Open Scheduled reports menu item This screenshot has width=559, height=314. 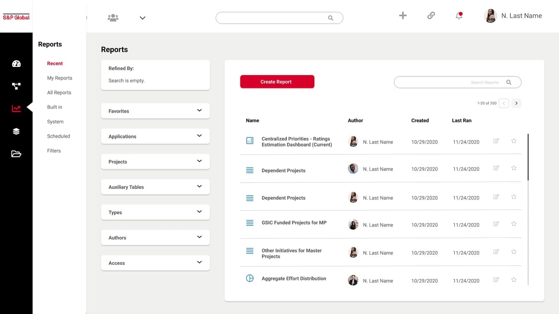pyautogui.click(x=58, y=136)
